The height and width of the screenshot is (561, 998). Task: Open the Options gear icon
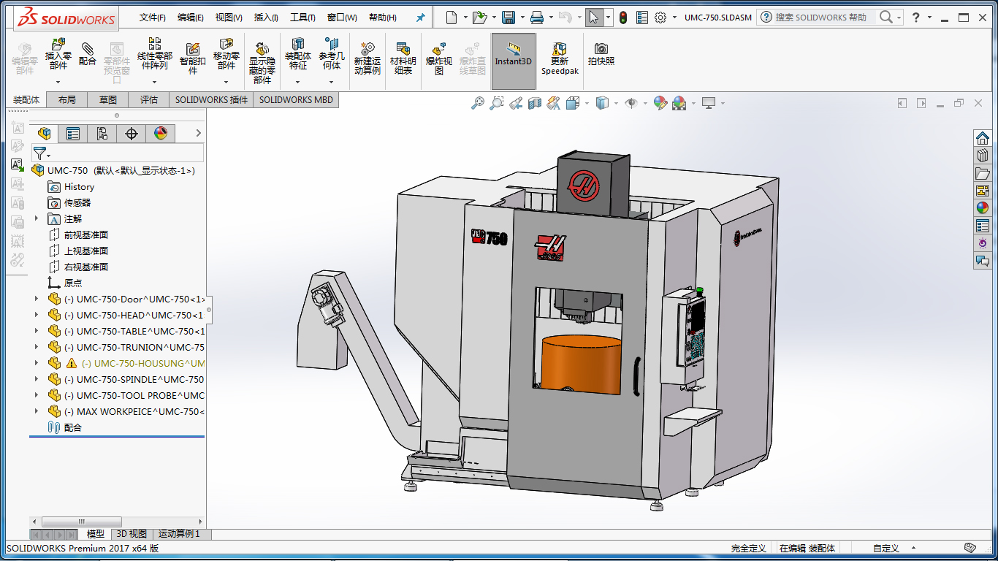pos(660,18)
